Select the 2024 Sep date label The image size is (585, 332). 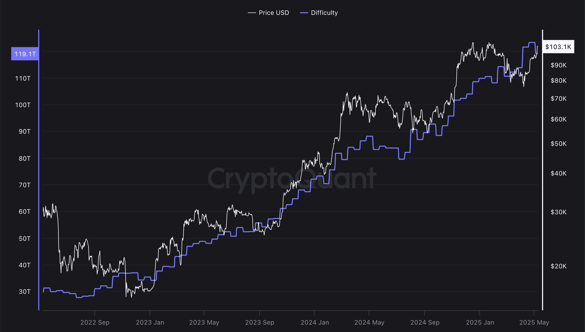[x=425, y=322]
